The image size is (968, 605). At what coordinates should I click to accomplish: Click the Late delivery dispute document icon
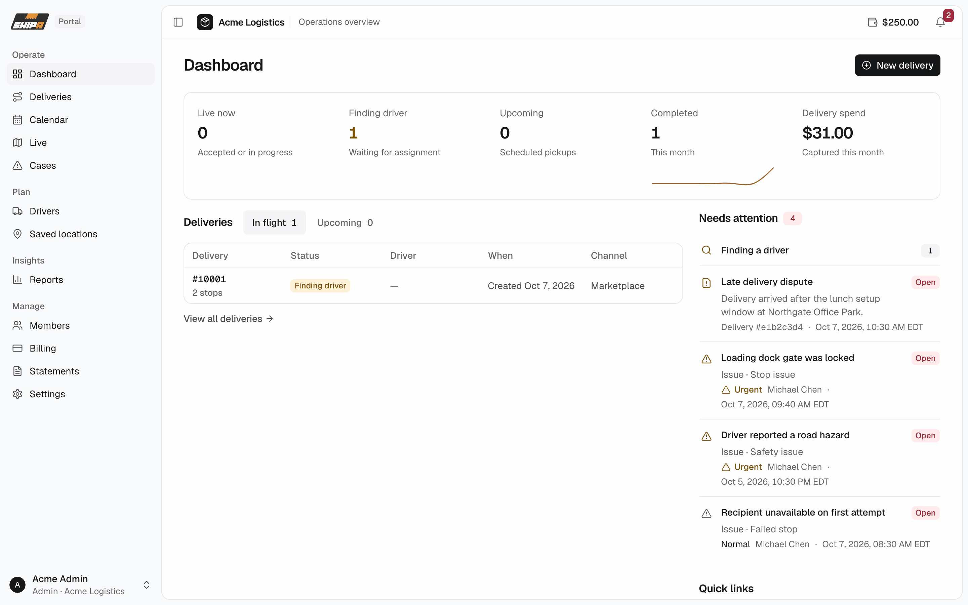707,283
